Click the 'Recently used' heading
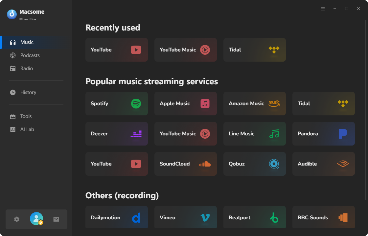Image resolution: width=368 pixels, height=236 pixels. 113,28
